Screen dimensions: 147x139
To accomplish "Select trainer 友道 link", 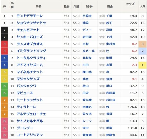I will [109, 65].
